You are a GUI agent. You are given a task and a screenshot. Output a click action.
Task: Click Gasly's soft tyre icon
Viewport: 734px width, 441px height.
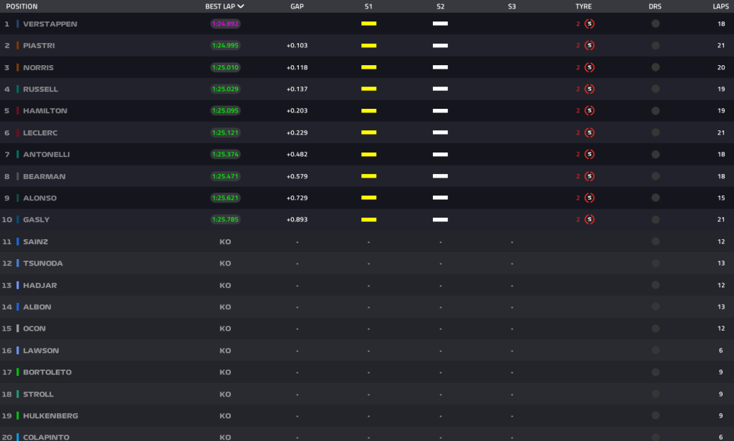pyautogui.click(x=589, y=220)
